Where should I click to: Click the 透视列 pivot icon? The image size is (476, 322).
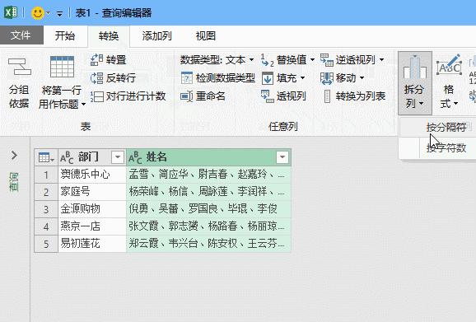268,96
